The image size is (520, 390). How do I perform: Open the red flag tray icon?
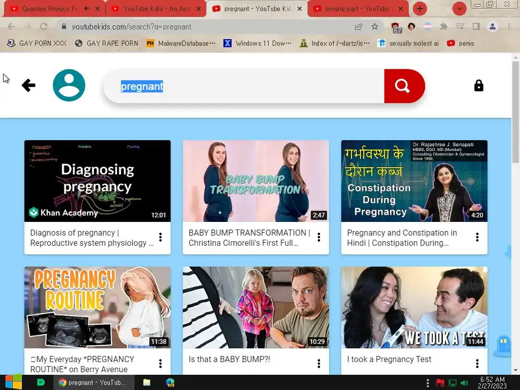[440, 383]
